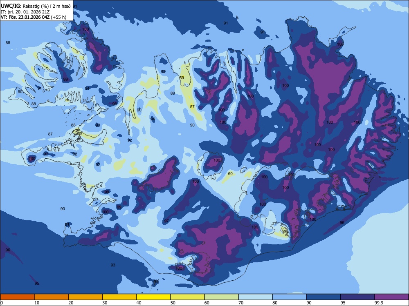
Task: Click the map humidity value '57'
Action: tap(192, 106)
